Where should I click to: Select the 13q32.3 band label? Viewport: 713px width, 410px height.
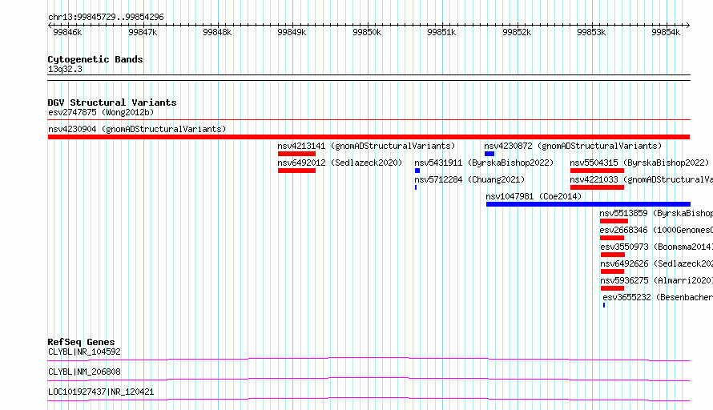tap(65, 69)
